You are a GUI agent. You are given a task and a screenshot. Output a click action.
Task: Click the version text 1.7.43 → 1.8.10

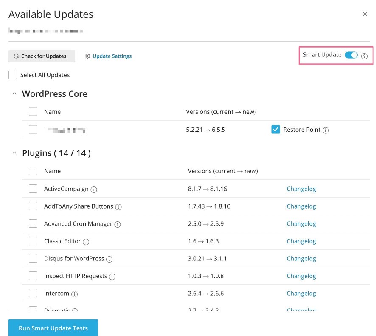coord(209,206)
